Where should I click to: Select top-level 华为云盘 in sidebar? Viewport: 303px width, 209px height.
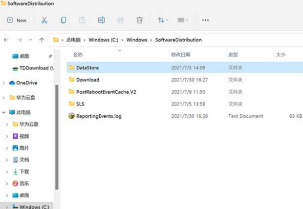[22, 98]
